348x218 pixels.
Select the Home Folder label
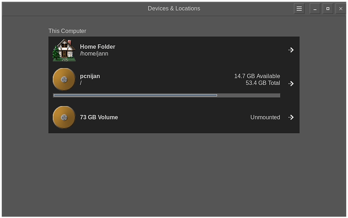click(97, 47)
